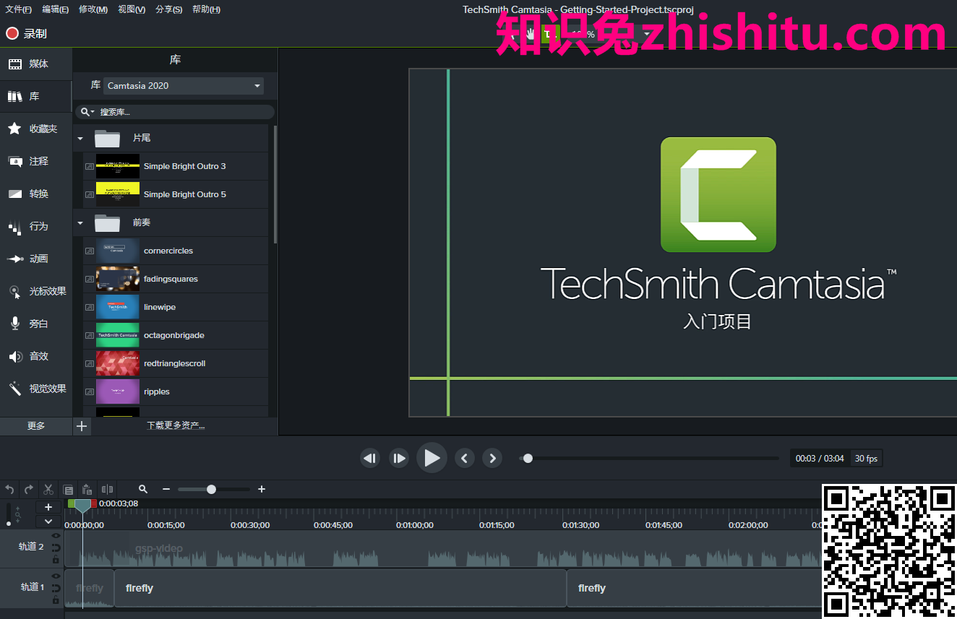Click the playback progress slider handle
Image resolution: width=957 pixels, height=619 pixels.
pyautogui.click(x=528, y=458)
